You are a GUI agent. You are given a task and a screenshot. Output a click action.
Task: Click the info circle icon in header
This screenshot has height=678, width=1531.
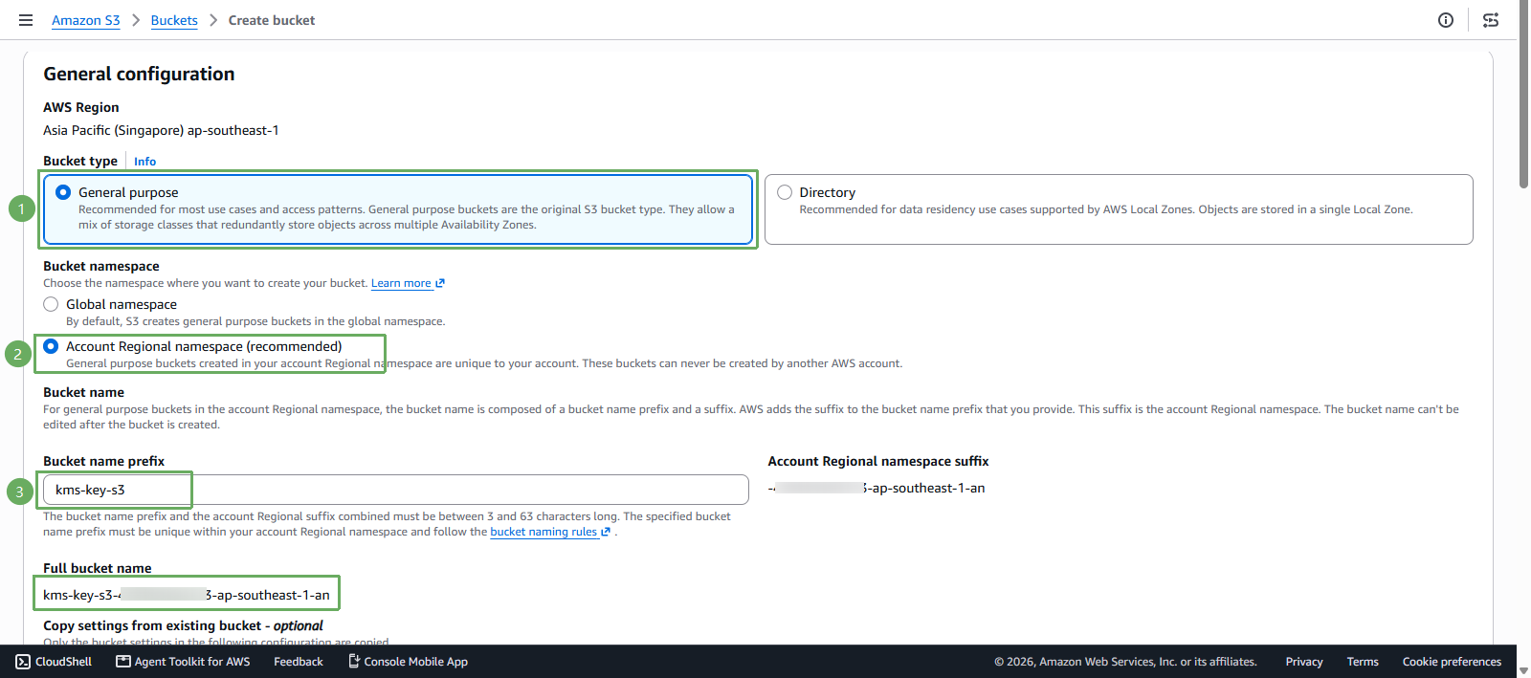pos(1446,20)
